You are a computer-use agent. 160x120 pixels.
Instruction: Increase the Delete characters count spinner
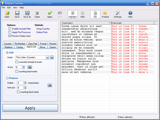pos(25,82)
